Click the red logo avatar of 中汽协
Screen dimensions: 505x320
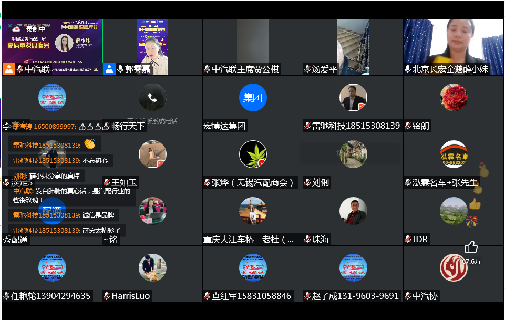point(454,267)
